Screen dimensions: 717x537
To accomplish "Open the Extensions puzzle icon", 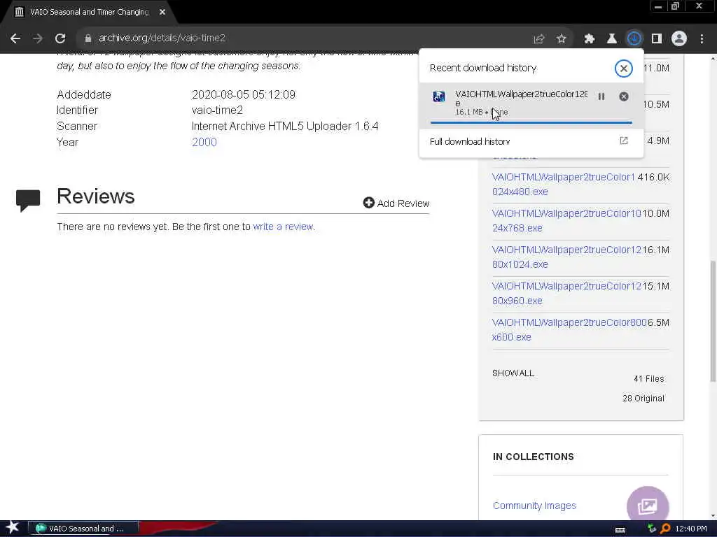I will (x=590, y=39).
